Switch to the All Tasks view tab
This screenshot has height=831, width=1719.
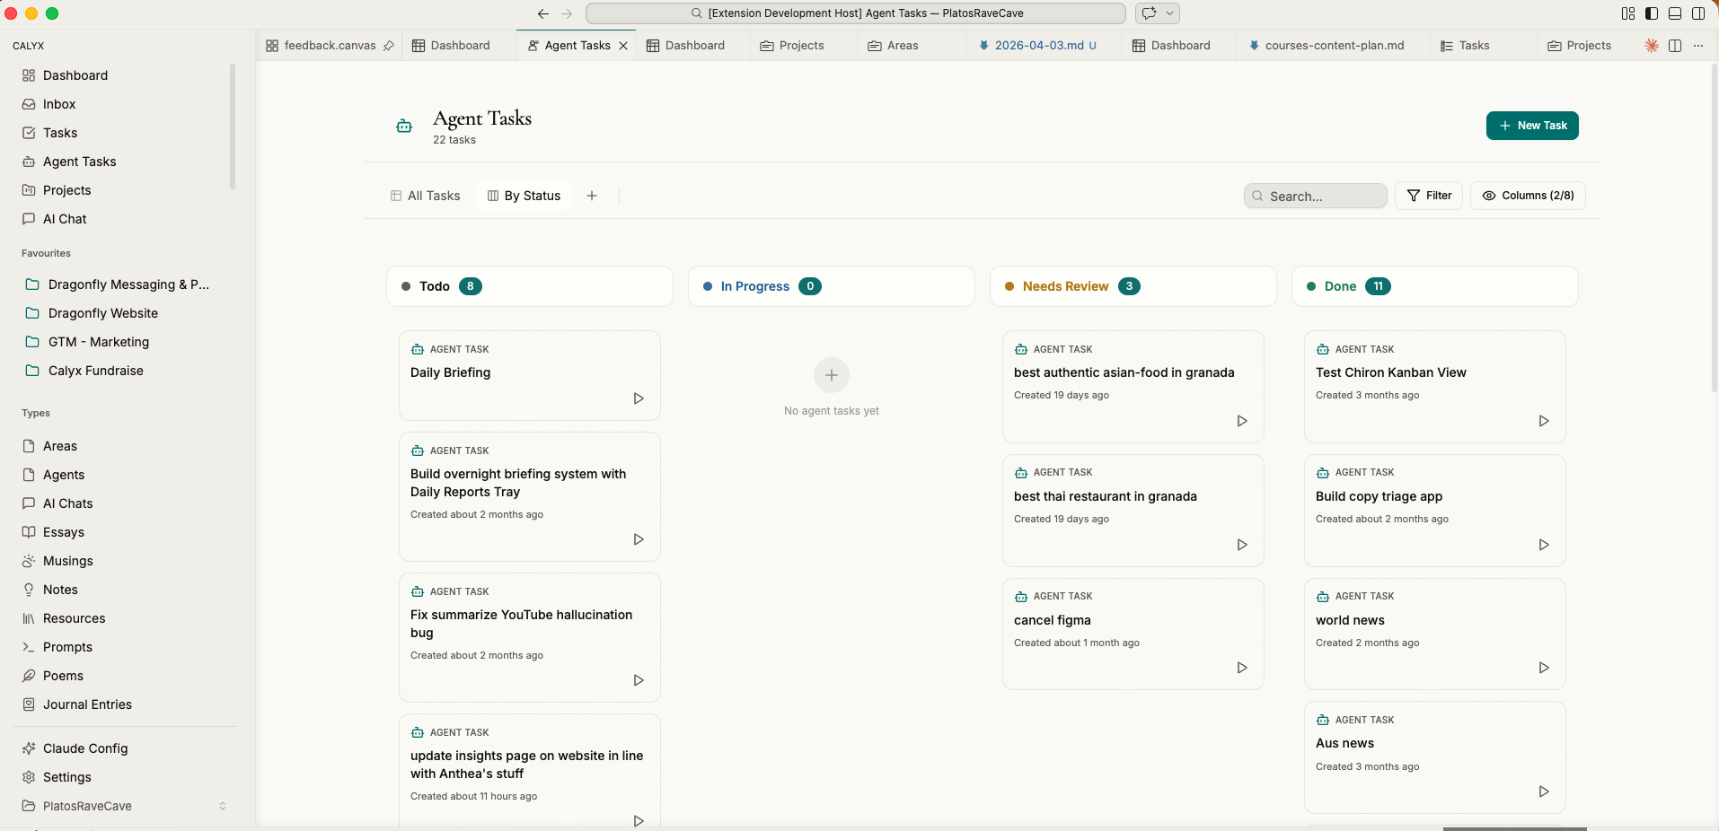(426, 196)
